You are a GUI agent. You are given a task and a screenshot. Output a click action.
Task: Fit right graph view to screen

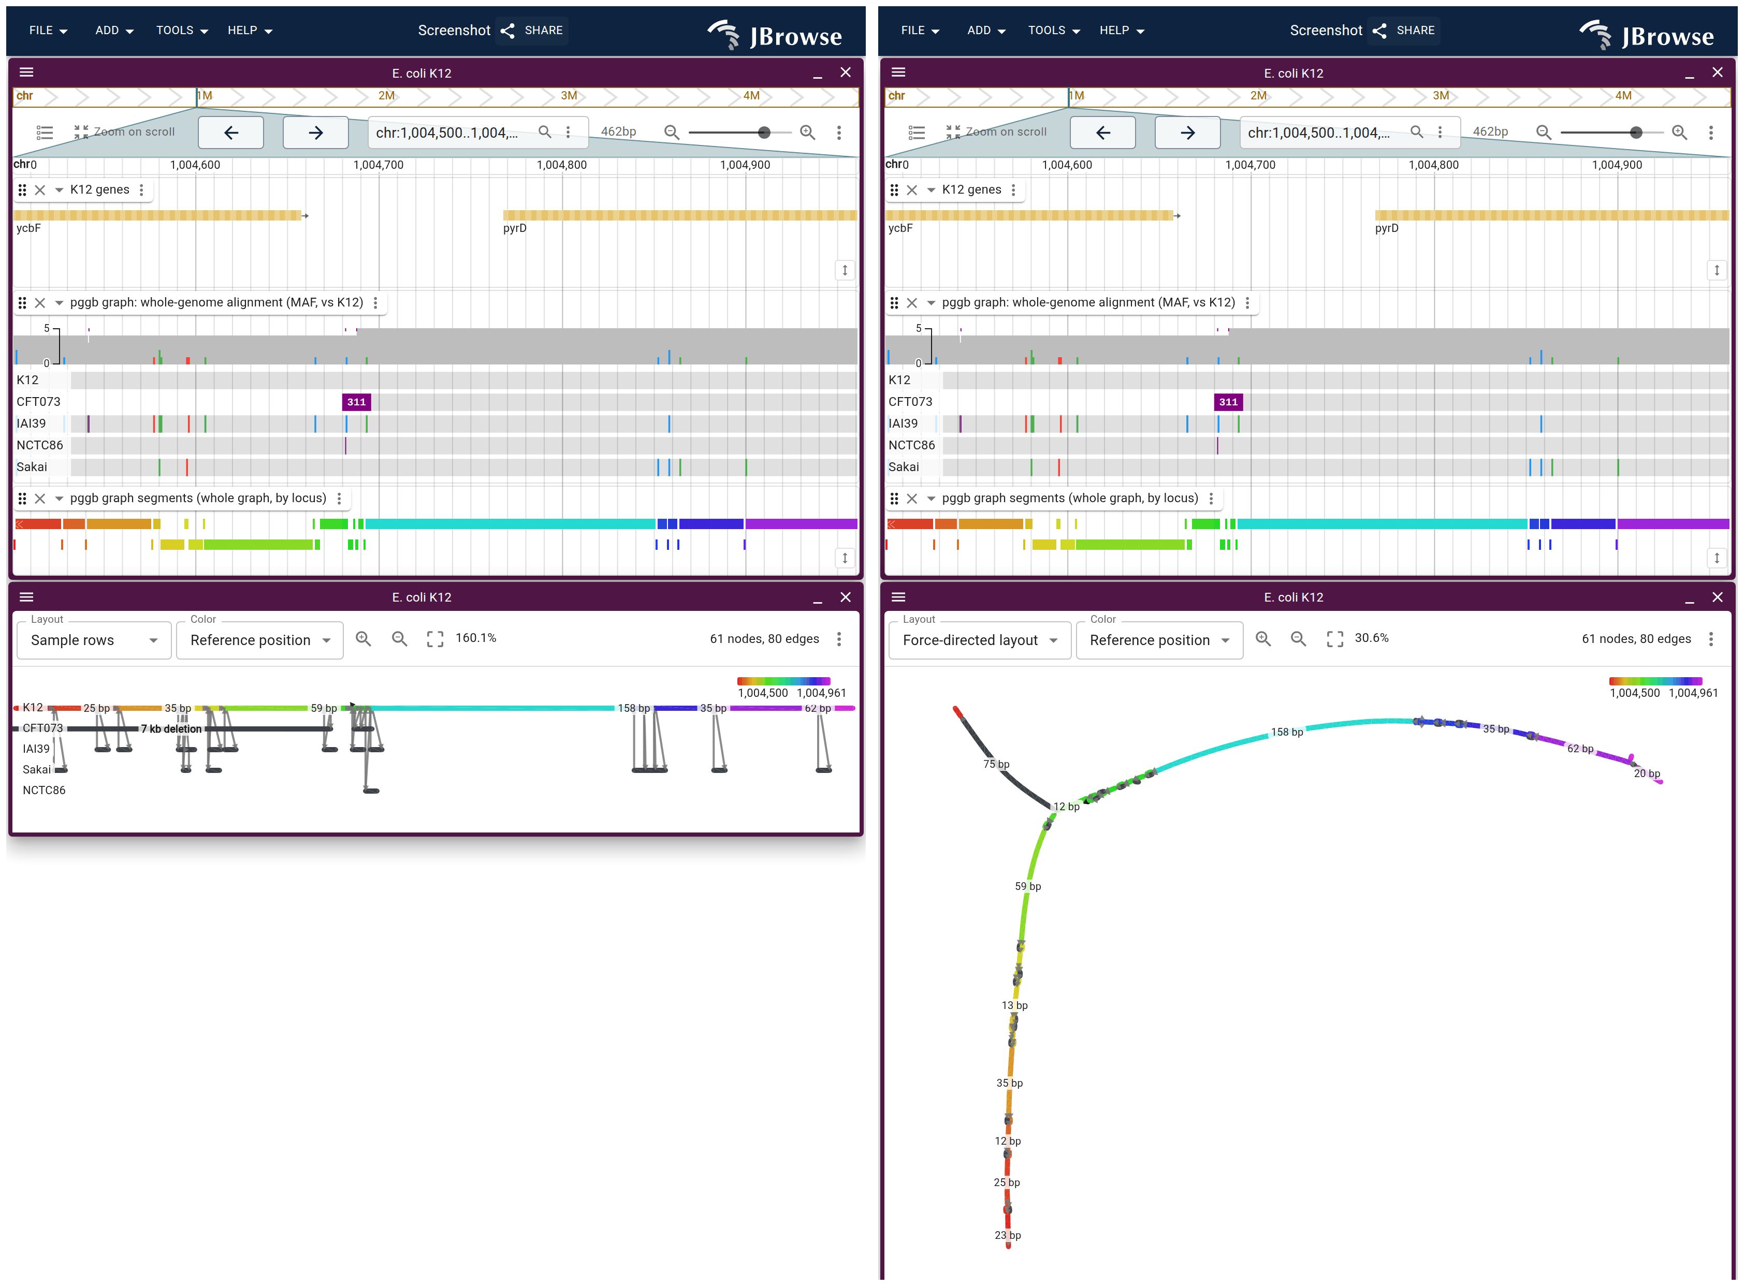[1334, 639]
